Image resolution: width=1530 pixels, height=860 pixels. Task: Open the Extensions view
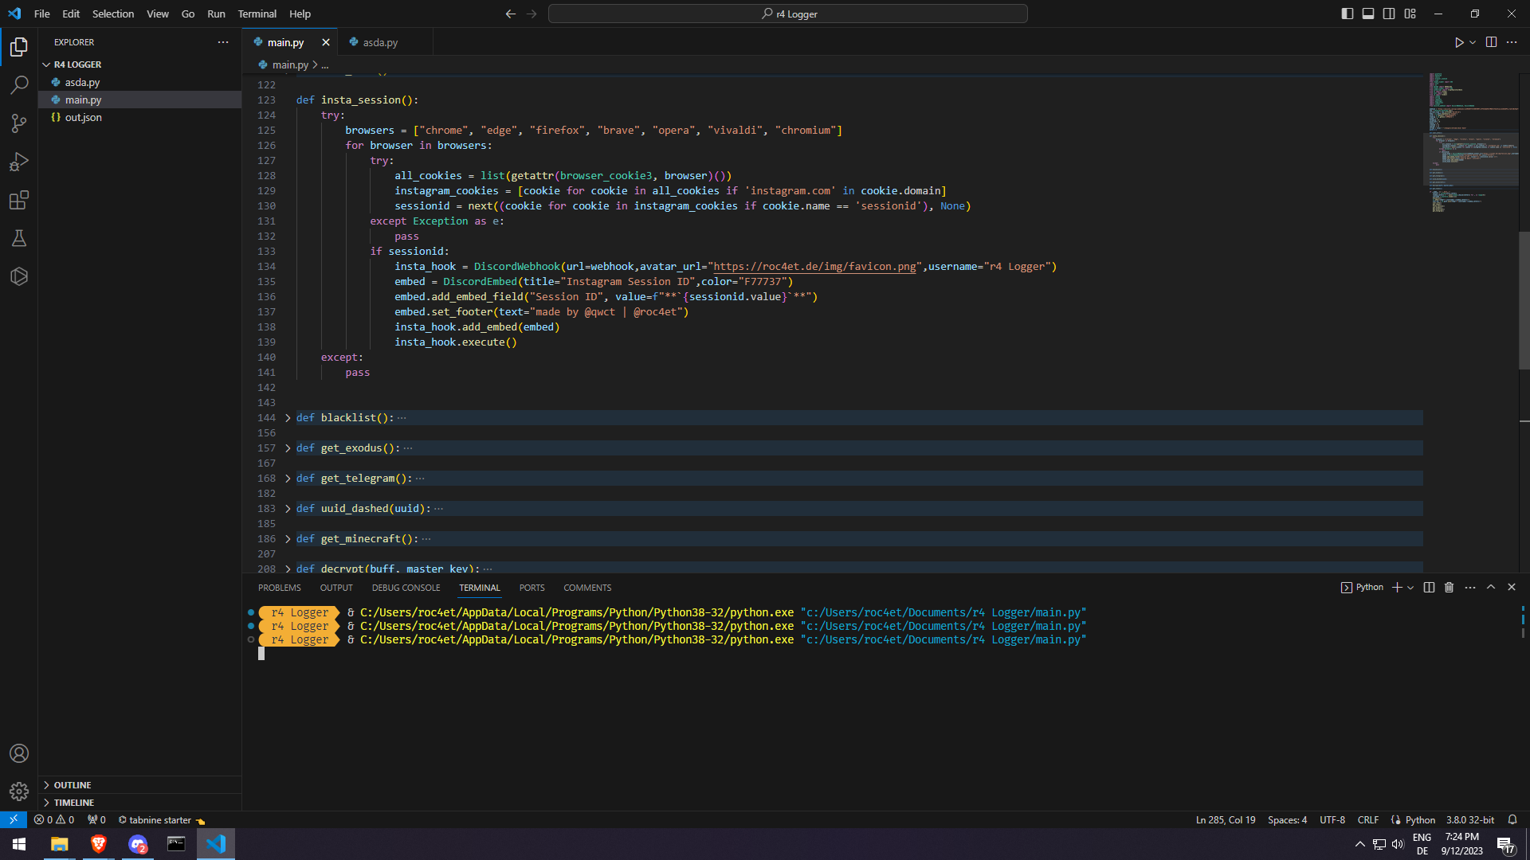tap(19, 200)
